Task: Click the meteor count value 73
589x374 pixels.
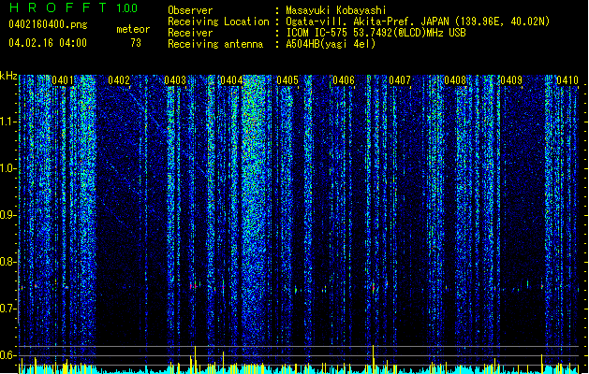Action: click(136, 43)
